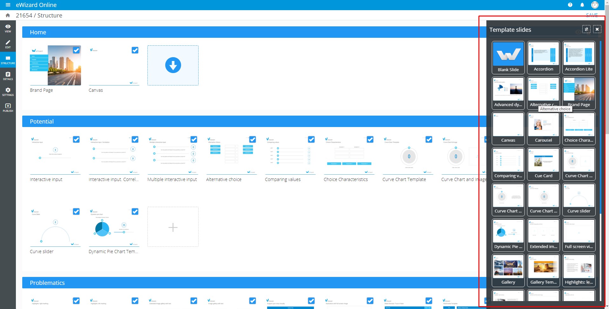Click the help question mark icon
This screenshot has height=309, width=609.
point(570,5)
